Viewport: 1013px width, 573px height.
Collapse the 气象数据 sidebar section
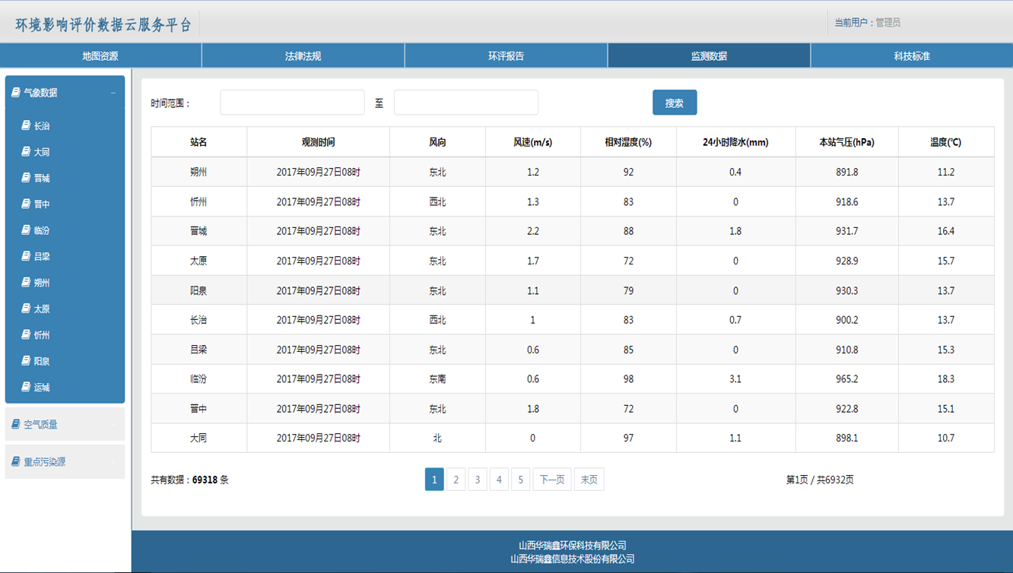tap(113, 93)
